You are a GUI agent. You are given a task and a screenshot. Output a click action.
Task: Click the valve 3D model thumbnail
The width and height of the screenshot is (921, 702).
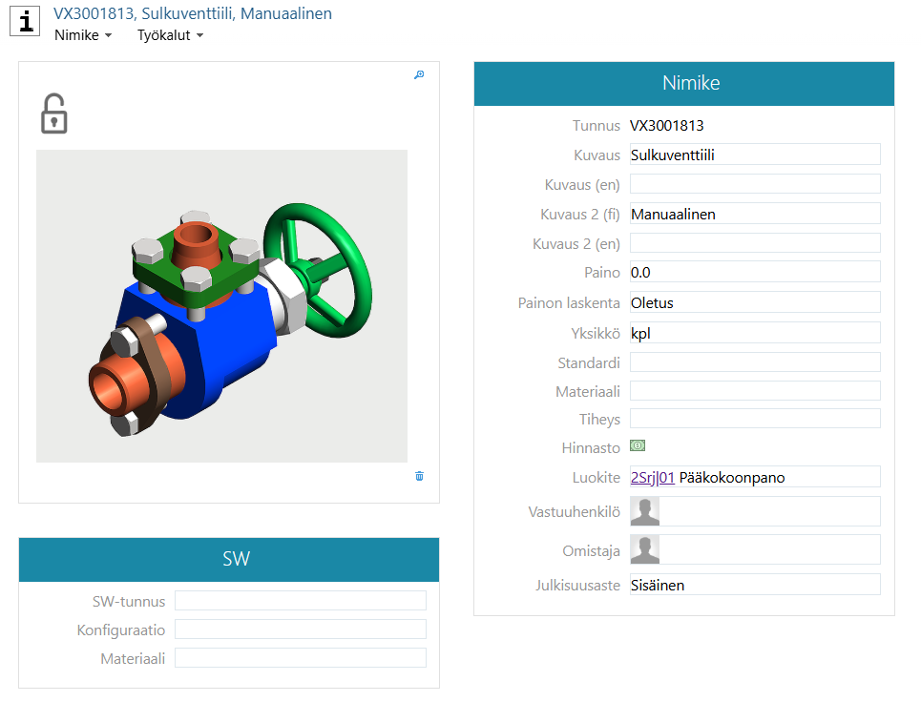221,306
